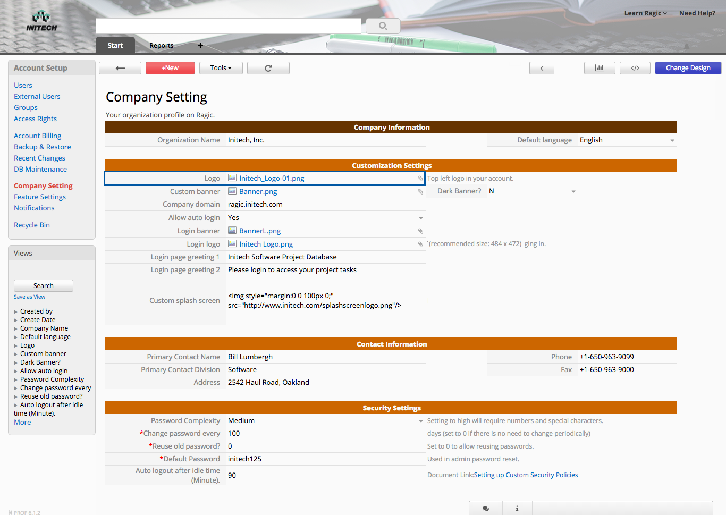The image size is (726, 515).
Task: Click More under Views filters
Action: click(x=22, y=422)
